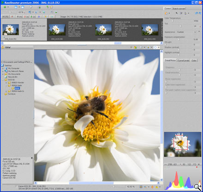The image size is (203, 192).
Task: Click the landscape picture icon in second toolbar row
Action: [56, 12]
